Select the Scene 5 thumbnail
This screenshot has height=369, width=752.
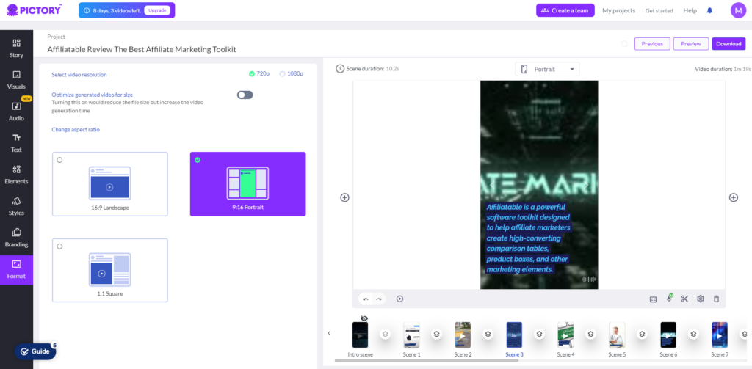point(617,335)
